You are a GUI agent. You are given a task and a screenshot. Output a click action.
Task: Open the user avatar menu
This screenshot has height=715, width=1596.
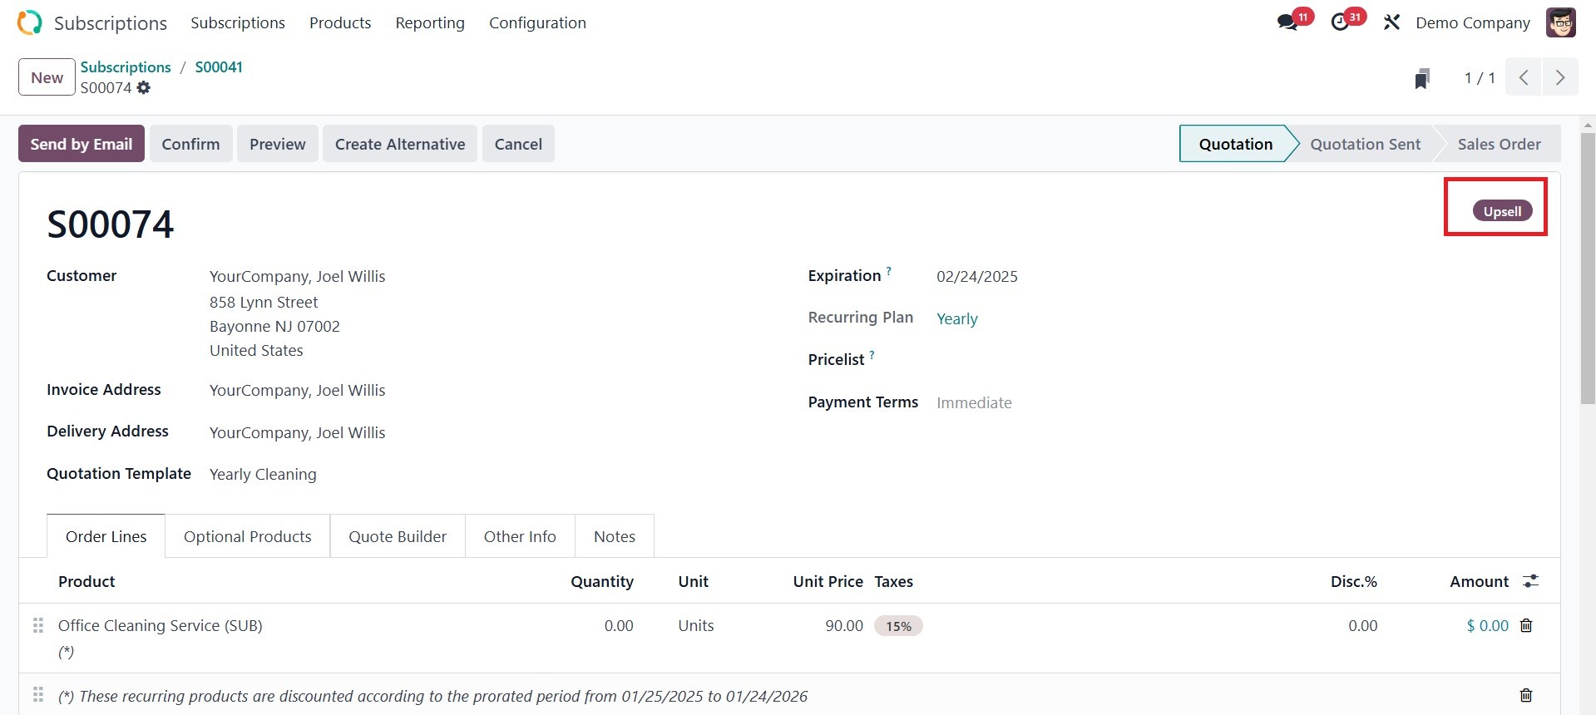pos(1560,22)
